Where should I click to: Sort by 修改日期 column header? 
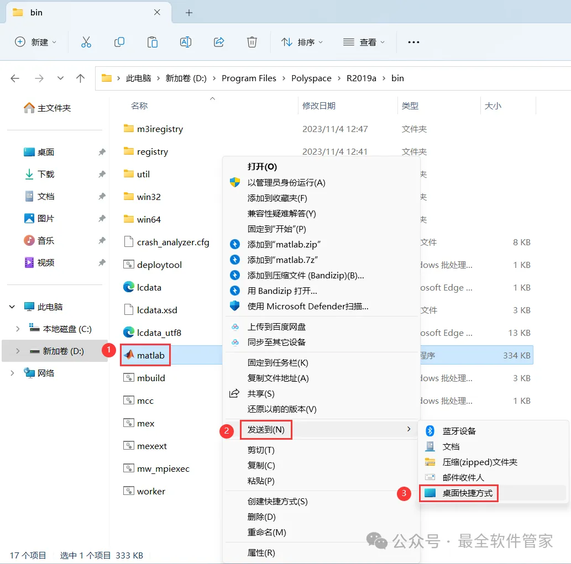(x=318, y=106)
